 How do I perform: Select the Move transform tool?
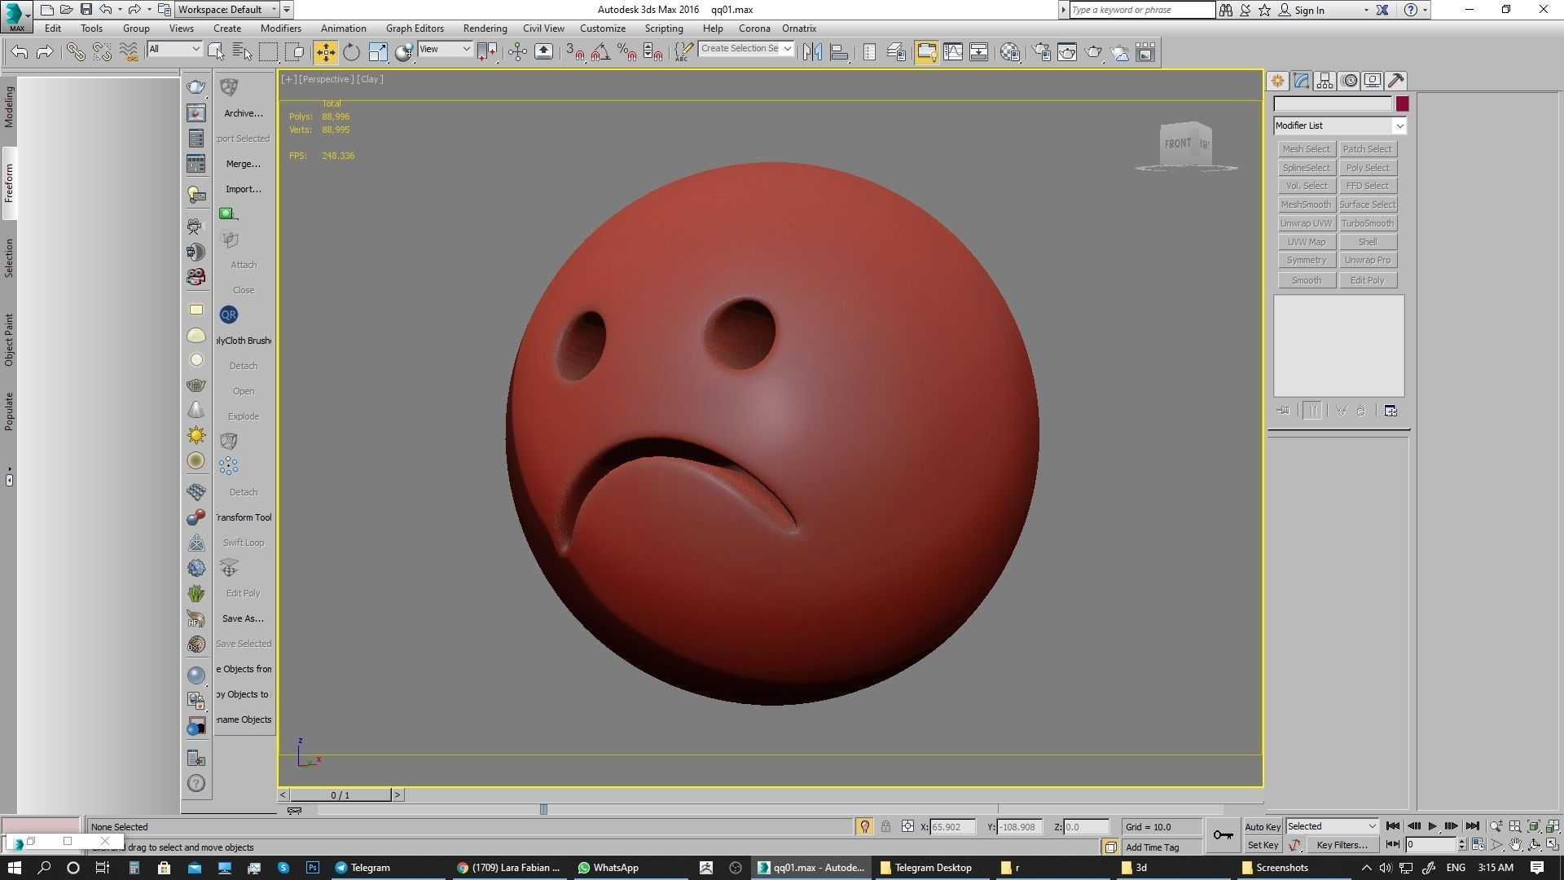point(325,52)
